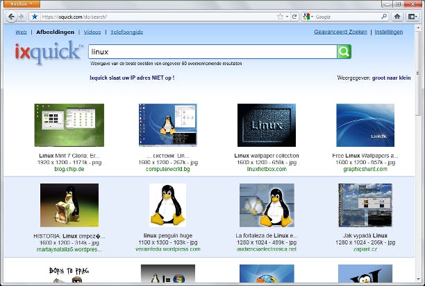Open the linux penguin huge thumbnail
This screenshot has width=425, height=286.
point(168,205)
